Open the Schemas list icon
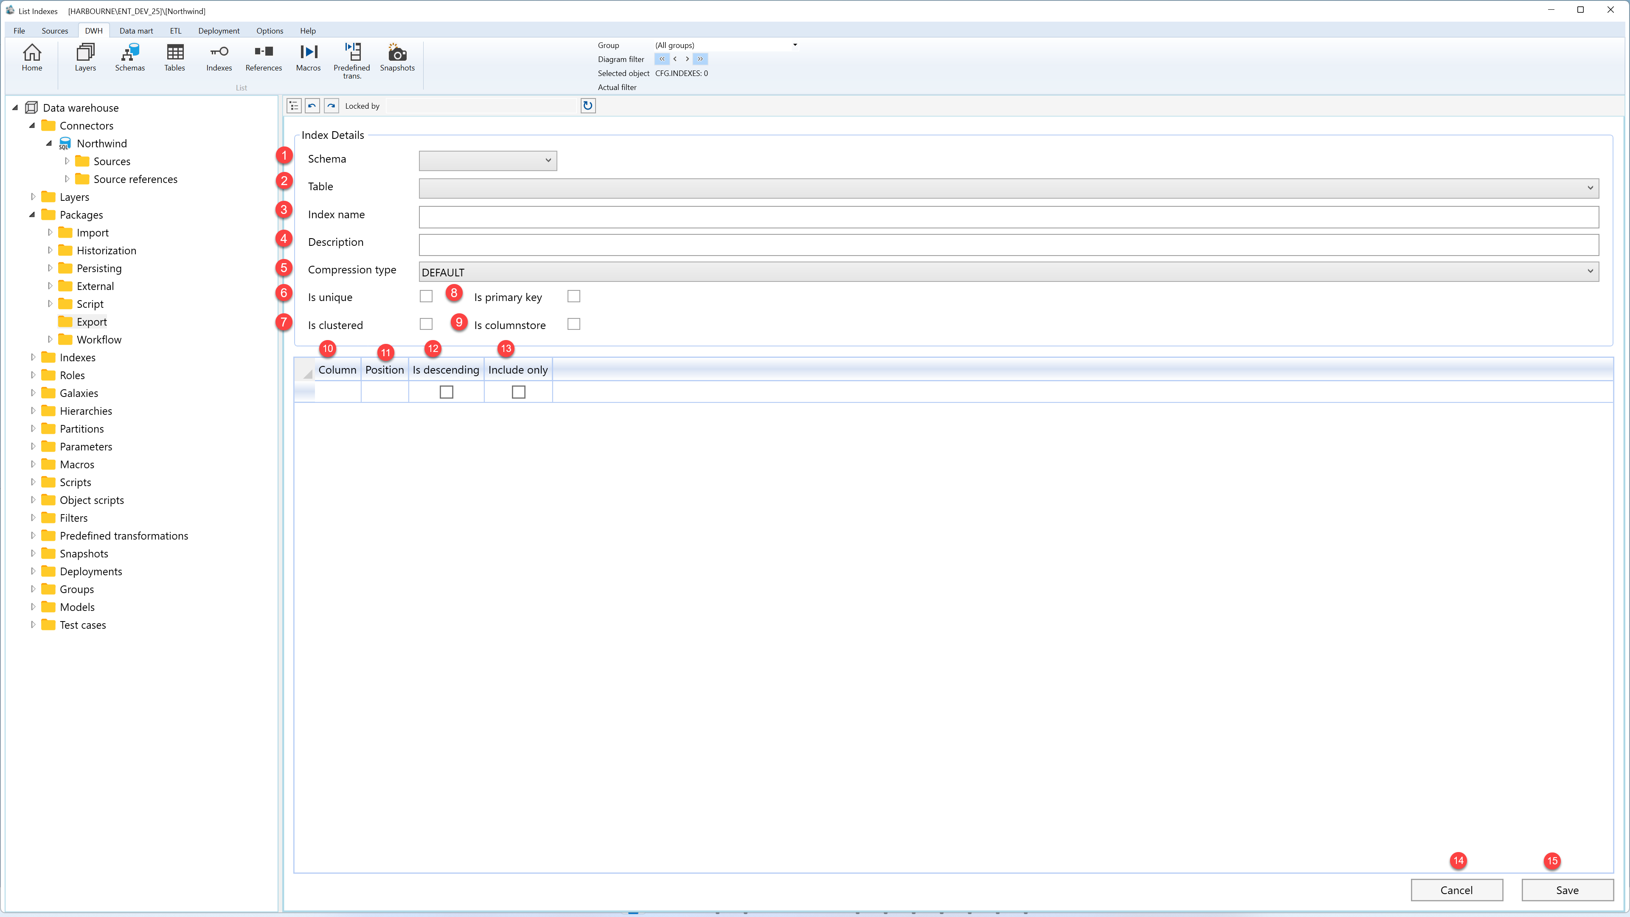The image size is (1630, 917). tap(130, 58)
